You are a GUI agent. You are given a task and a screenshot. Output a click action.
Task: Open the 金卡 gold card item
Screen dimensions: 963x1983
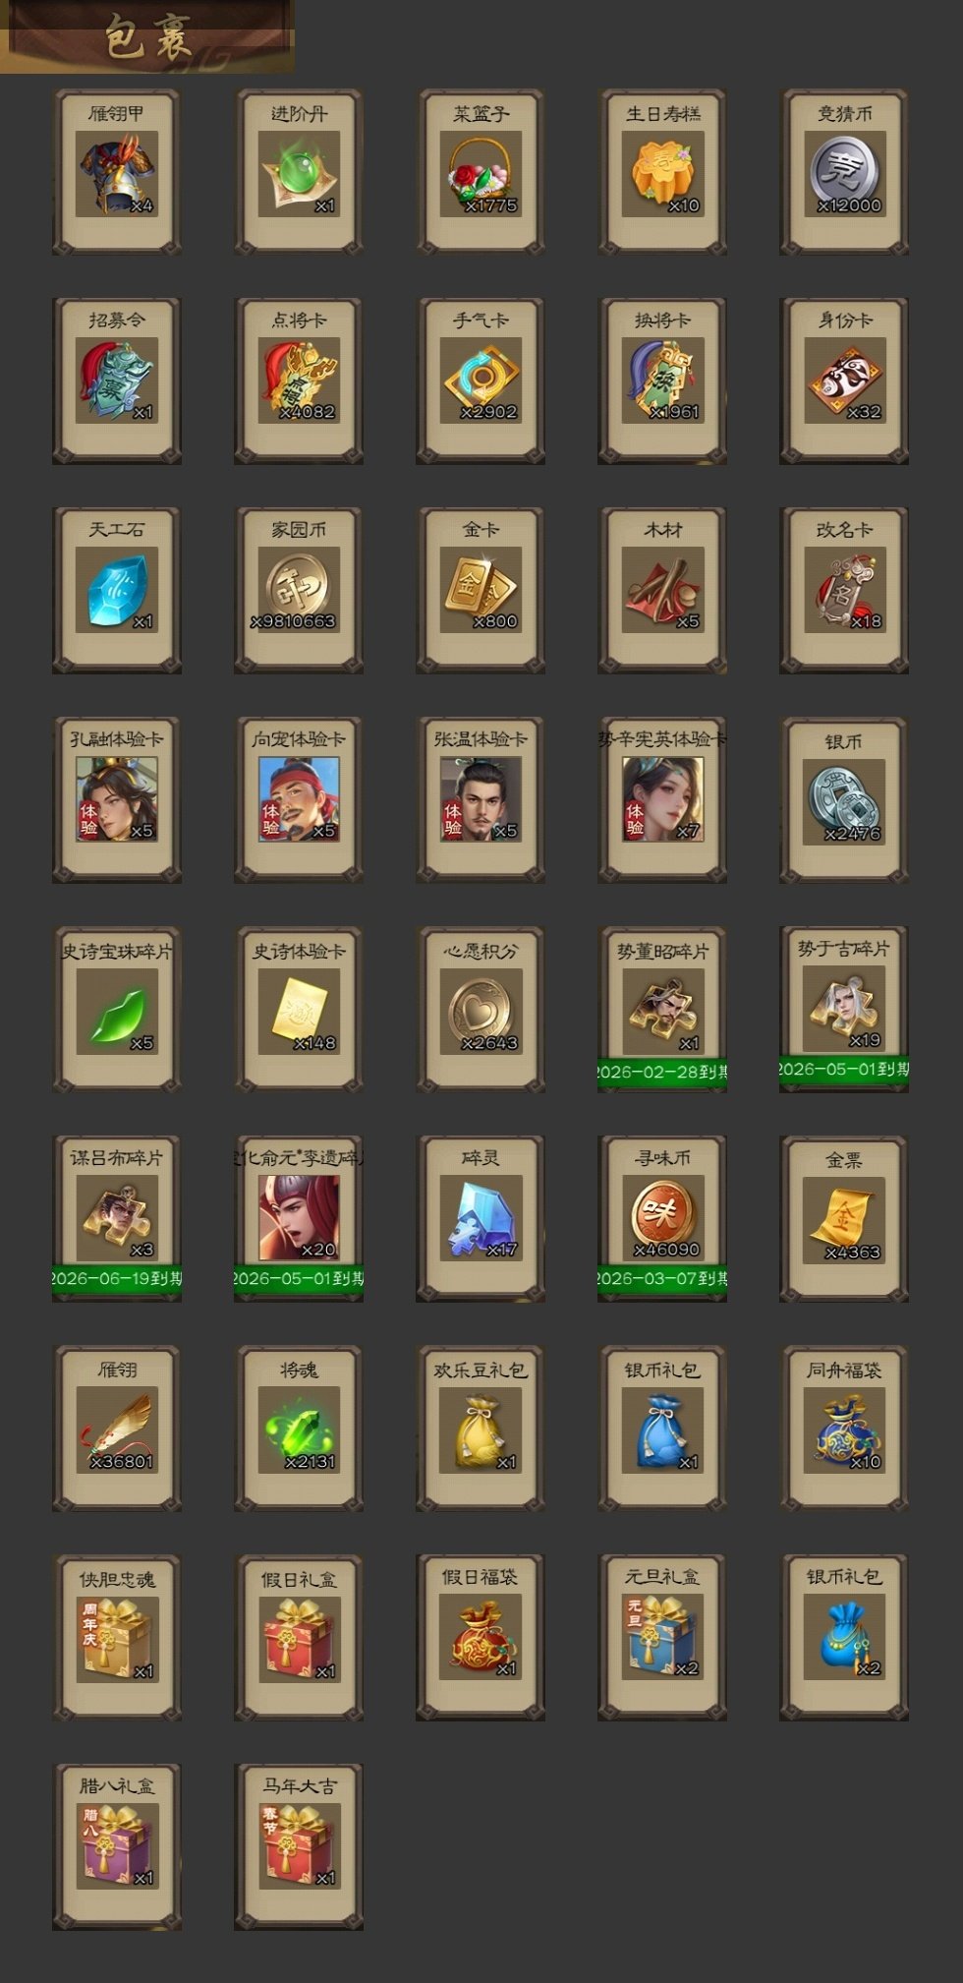[481, 590]
